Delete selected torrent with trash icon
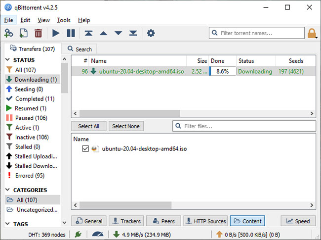 pyautogui.click(x=39, y=33)
